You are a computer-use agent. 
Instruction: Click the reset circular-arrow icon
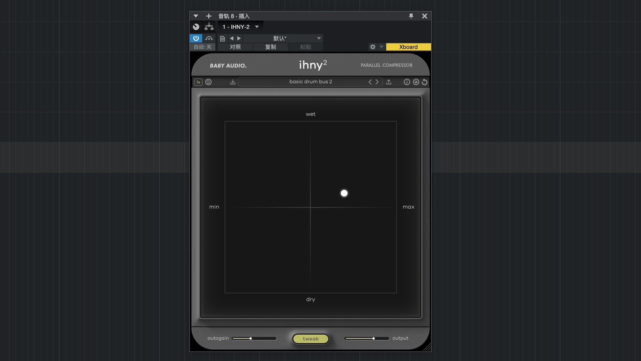click(x=425, y=82)
